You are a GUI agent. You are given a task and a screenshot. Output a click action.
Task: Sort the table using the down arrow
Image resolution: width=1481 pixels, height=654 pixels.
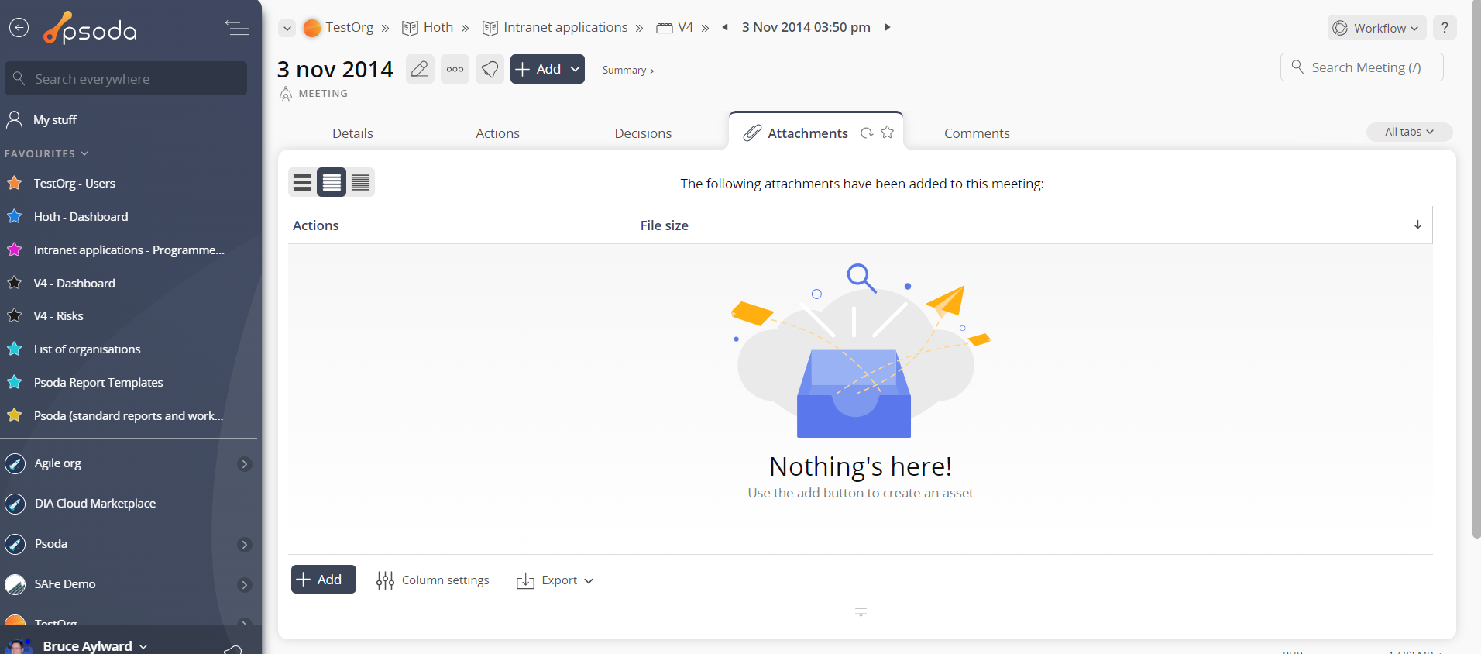coord(1417,225)
